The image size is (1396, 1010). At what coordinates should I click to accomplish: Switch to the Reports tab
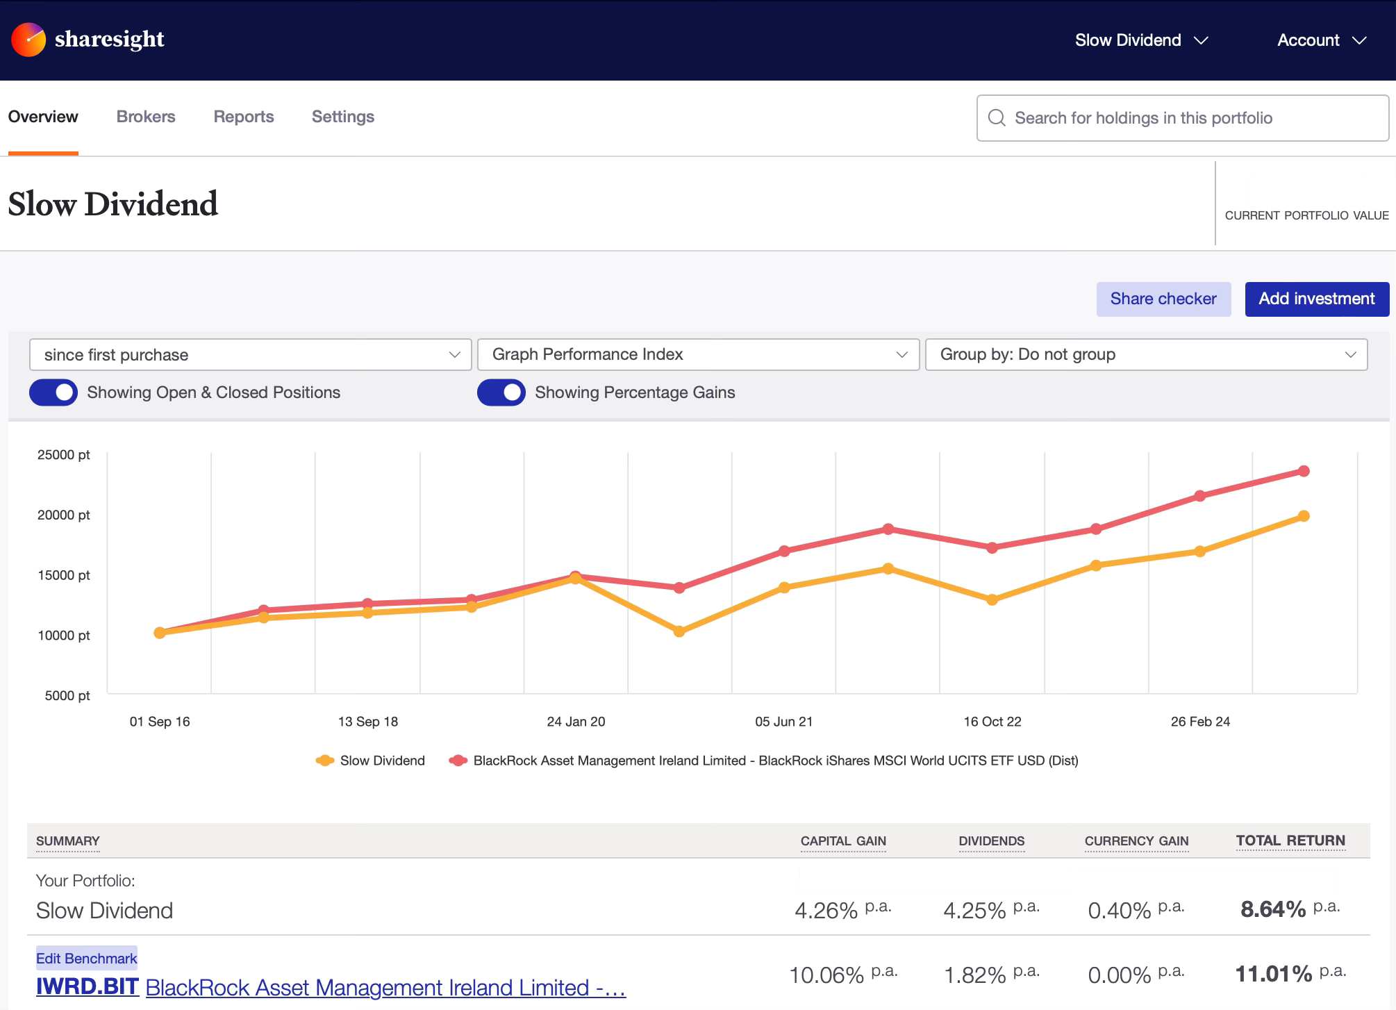244,117
